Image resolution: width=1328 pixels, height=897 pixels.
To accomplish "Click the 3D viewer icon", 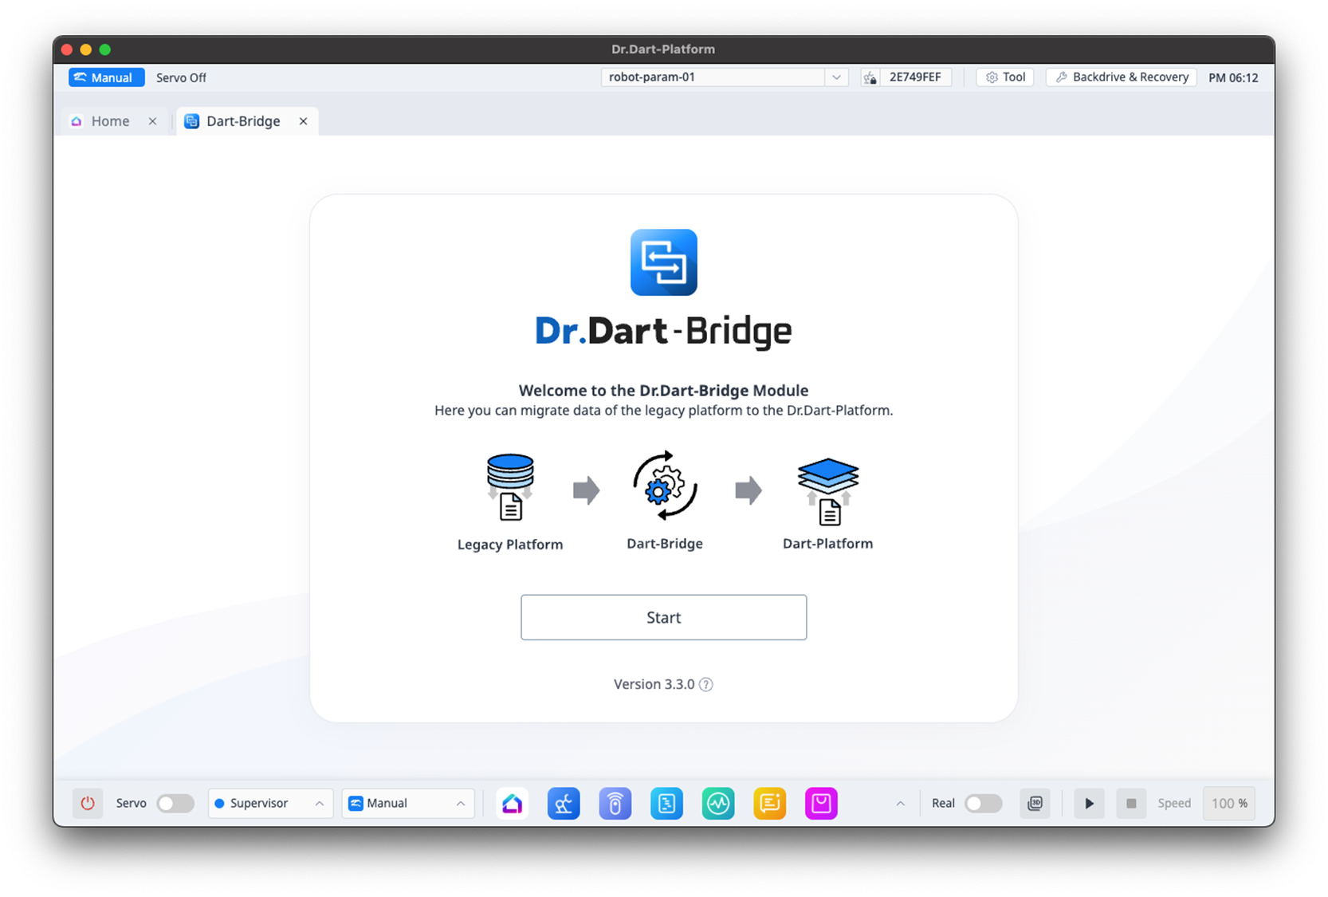I will click(x=1035, y=803).
